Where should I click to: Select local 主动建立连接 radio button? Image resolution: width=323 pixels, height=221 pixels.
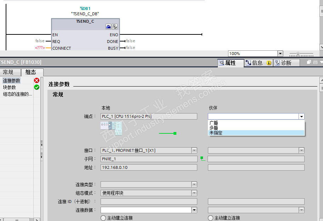click(103, 218)
